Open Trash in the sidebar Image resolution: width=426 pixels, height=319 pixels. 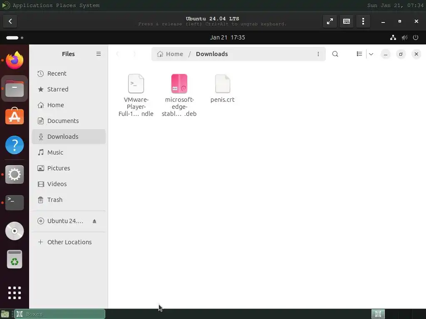(x=69, y=200)
